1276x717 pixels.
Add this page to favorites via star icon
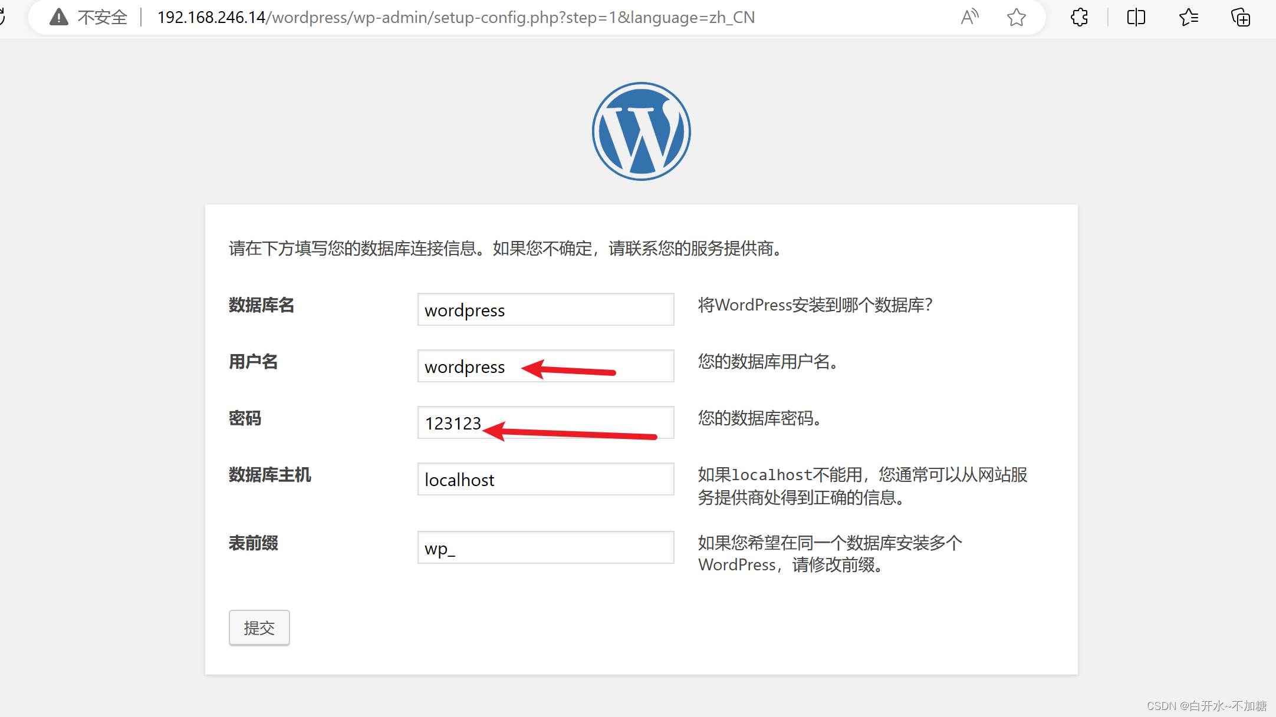1016,17
